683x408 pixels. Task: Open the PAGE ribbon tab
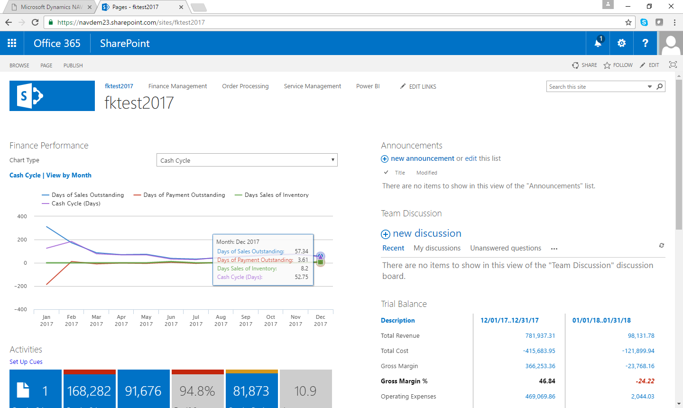coord(46,65)
